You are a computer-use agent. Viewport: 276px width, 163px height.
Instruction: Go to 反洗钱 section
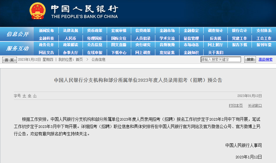coord(215,38)
